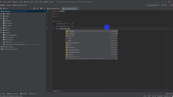The height and width of the screenshot is (97, 173).
Task: Open Project panel settings gear
Action: pyautogui.click(x=41, y=8)
